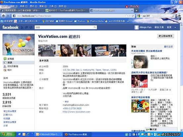Click the 建立粉絲專頁 button at top right
Viewport: 183px width, 137px height.
point(165,36)
